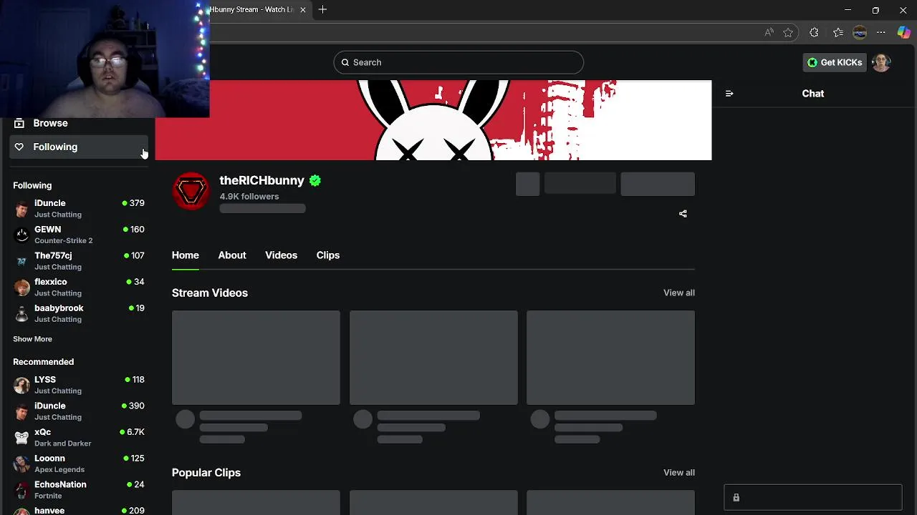
Task: Open the Videos channel tab
Action: coord(281,255)
